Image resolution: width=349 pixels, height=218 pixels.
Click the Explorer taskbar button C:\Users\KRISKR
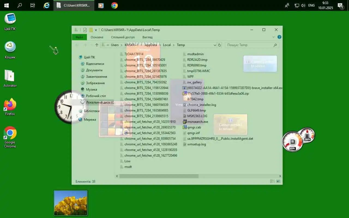[74, 5]
